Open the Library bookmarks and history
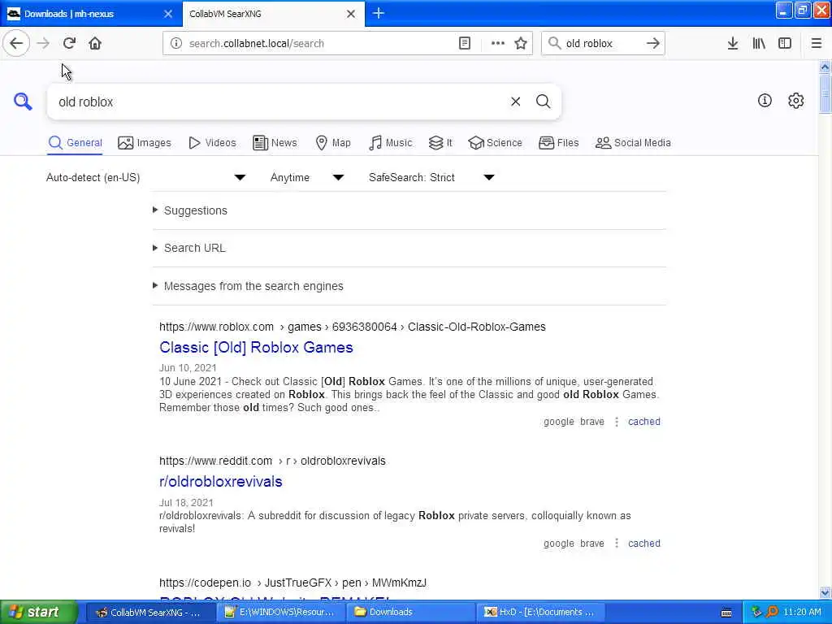832x624 pixels. tap(759, 44)
